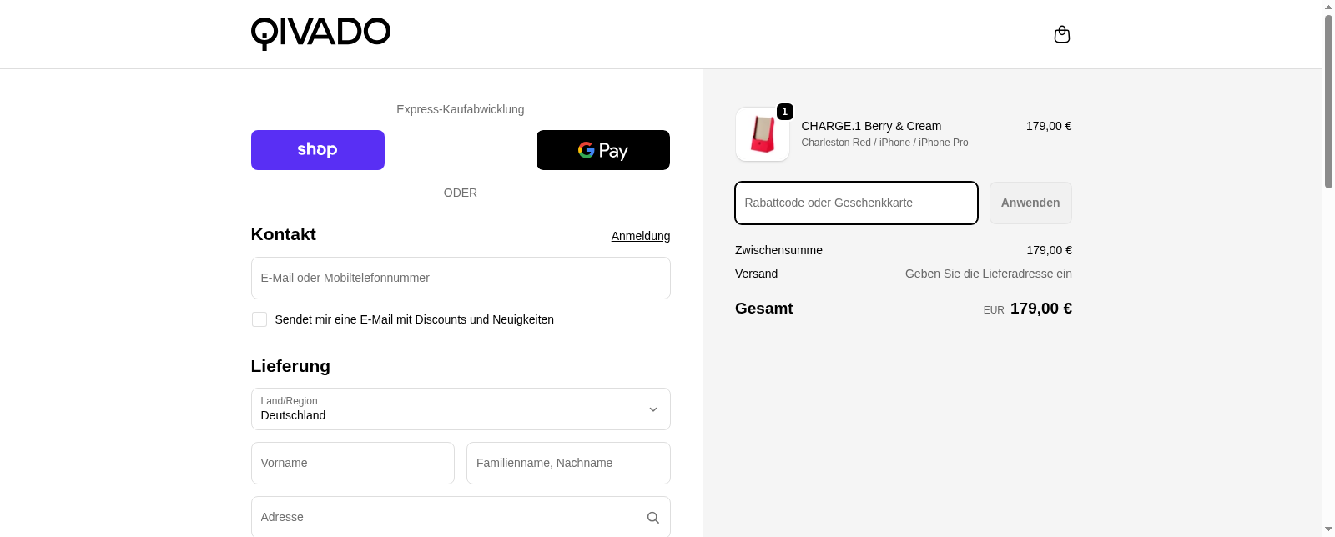Pay with Shop Pay express button
Image resolution: width=1335 pixels, height=537 pixels.
[x=318, y=150]
